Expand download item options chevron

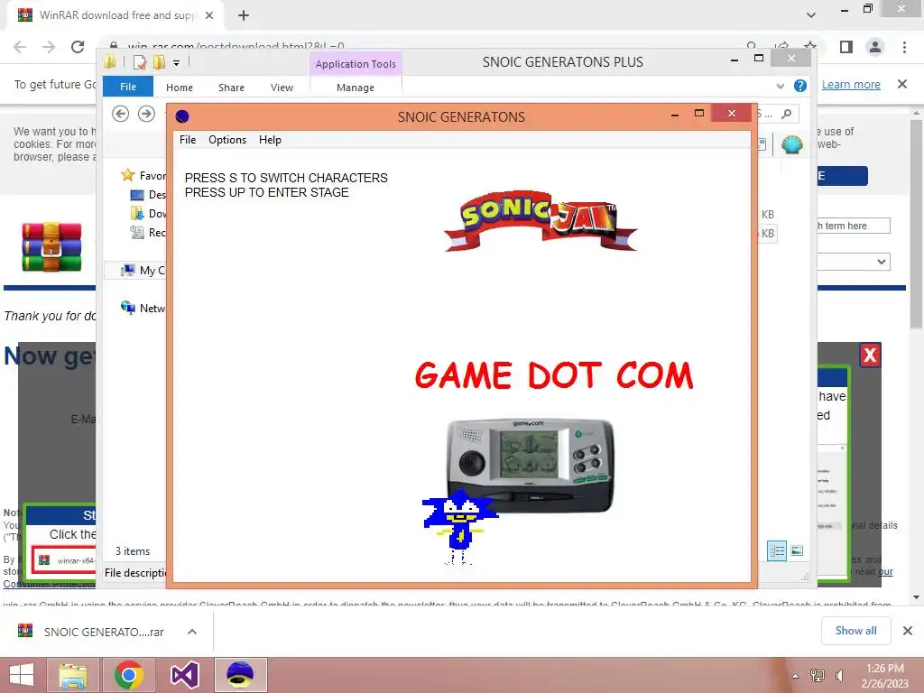click(192, 632)
